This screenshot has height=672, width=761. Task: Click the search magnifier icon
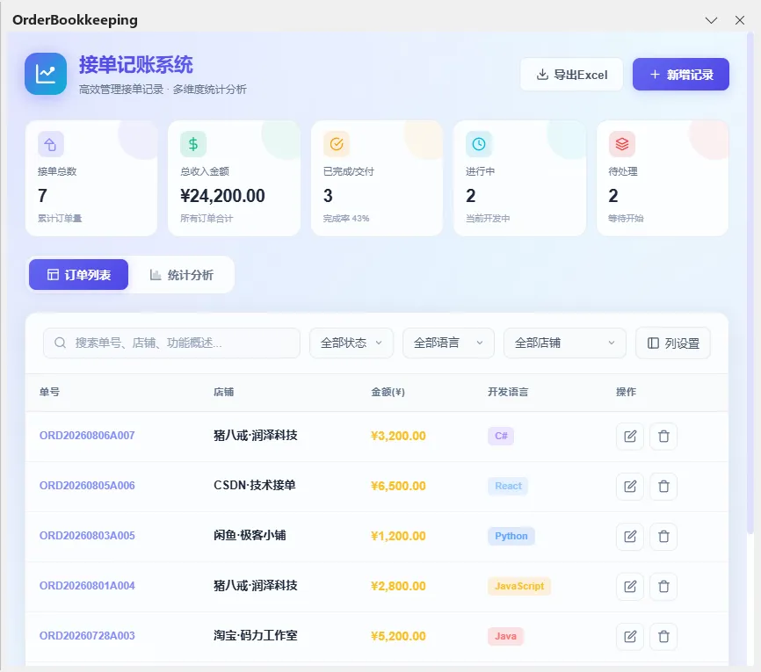60,343
